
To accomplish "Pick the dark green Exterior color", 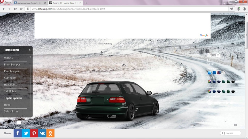I will pos(228,82).
